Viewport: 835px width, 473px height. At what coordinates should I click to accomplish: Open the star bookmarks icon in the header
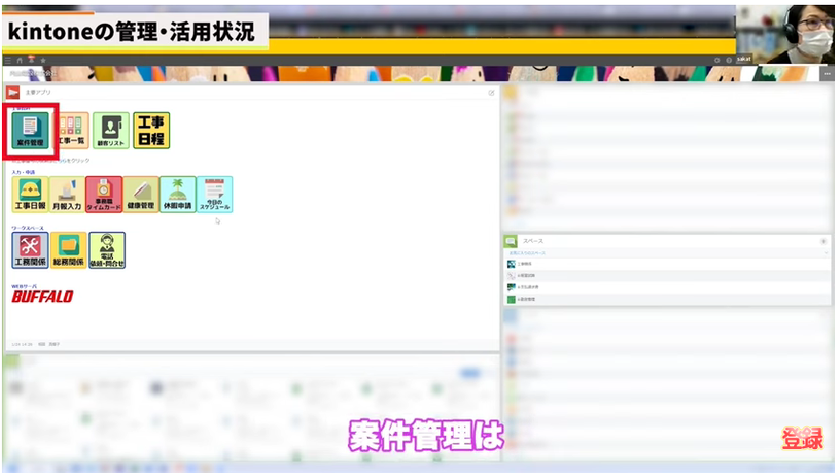click(x=43, y=61)
